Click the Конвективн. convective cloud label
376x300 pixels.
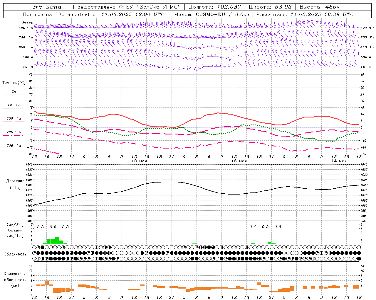[x=15, y=274]
